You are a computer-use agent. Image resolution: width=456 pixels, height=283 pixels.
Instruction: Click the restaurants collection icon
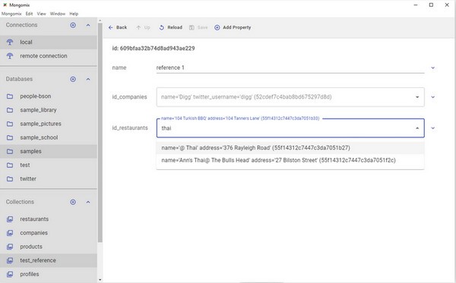(x=10, y=219)
